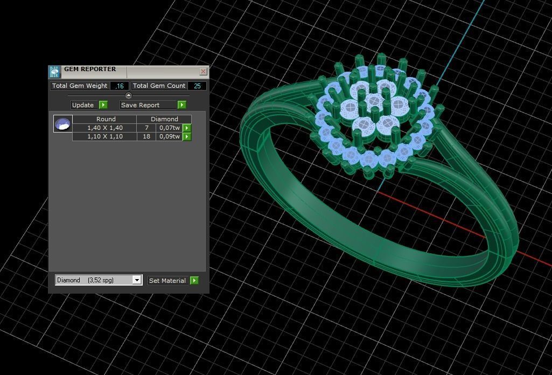The height and width of the screenshot is (375, 552).
Task: Click the green arrow in 1,40 X 1,40 row
Action: tap(187, 128)
